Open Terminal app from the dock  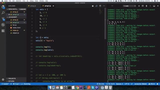[x=69, y=87]
